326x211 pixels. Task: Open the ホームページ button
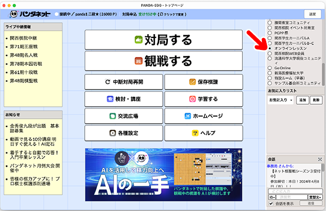[204, 116]
